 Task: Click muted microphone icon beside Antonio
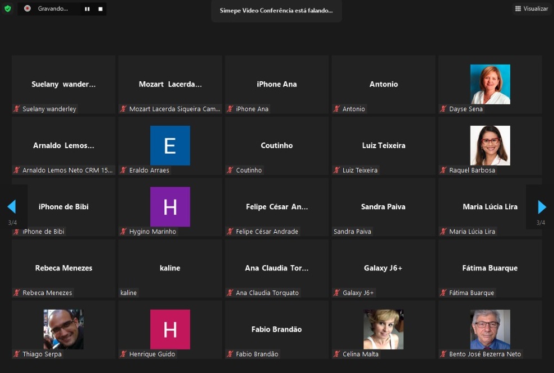pos(337,109)
